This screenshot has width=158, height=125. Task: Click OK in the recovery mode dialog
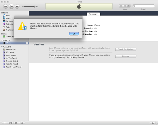coord(74,34)
